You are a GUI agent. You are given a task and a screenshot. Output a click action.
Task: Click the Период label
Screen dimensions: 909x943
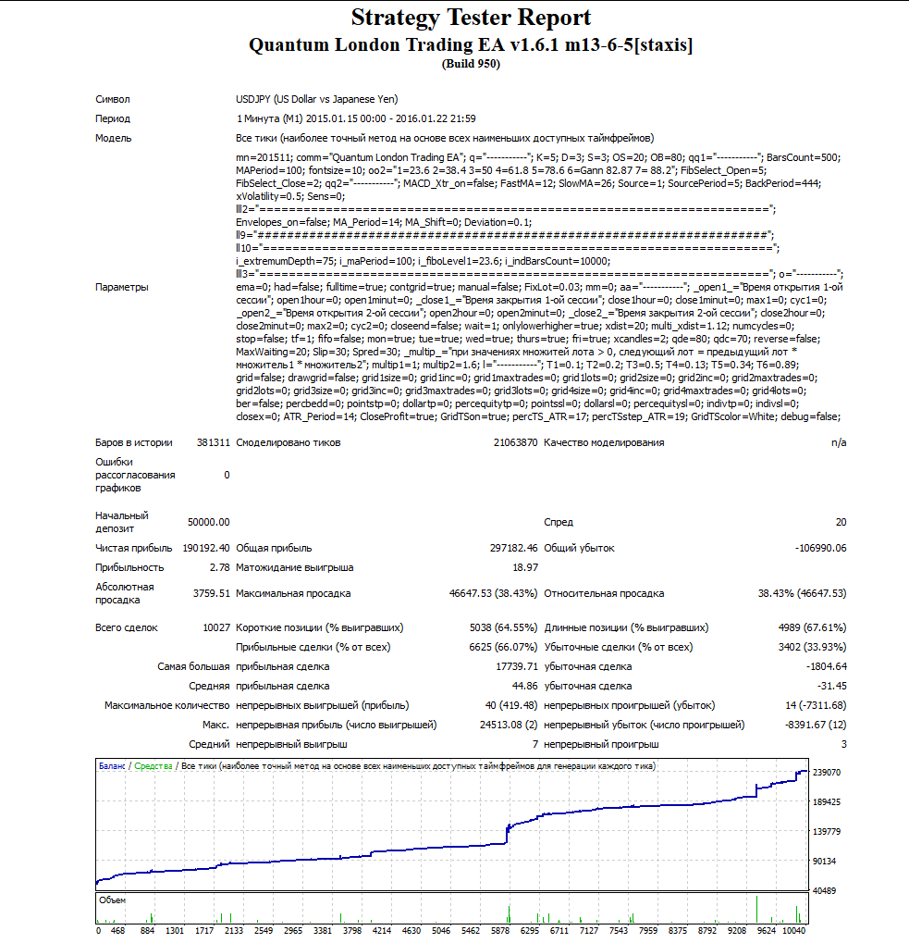[x=112, y=118]
